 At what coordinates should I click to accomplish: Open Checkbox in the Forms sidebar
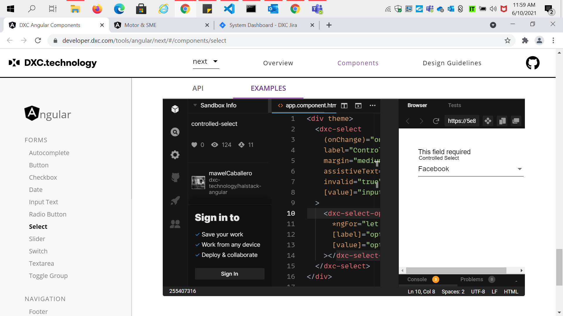[43, 178]
